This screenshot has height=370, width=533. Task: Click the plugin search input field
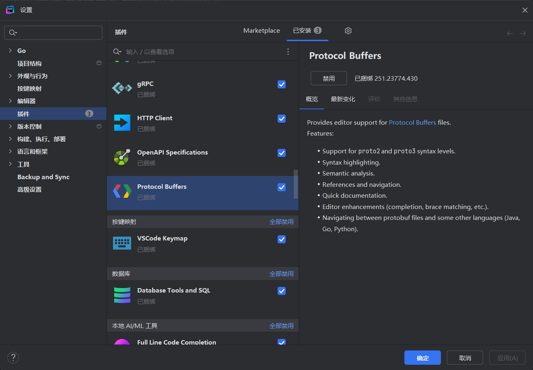(x=202, y=52)
